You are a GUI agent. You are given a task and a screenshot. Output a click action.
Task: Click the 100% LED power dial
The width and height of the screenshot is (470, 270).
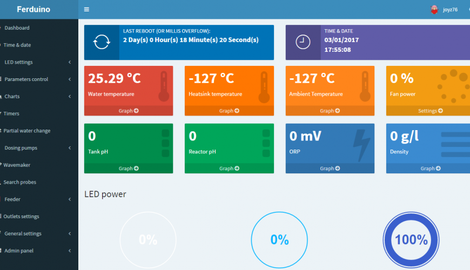(411, 240)
